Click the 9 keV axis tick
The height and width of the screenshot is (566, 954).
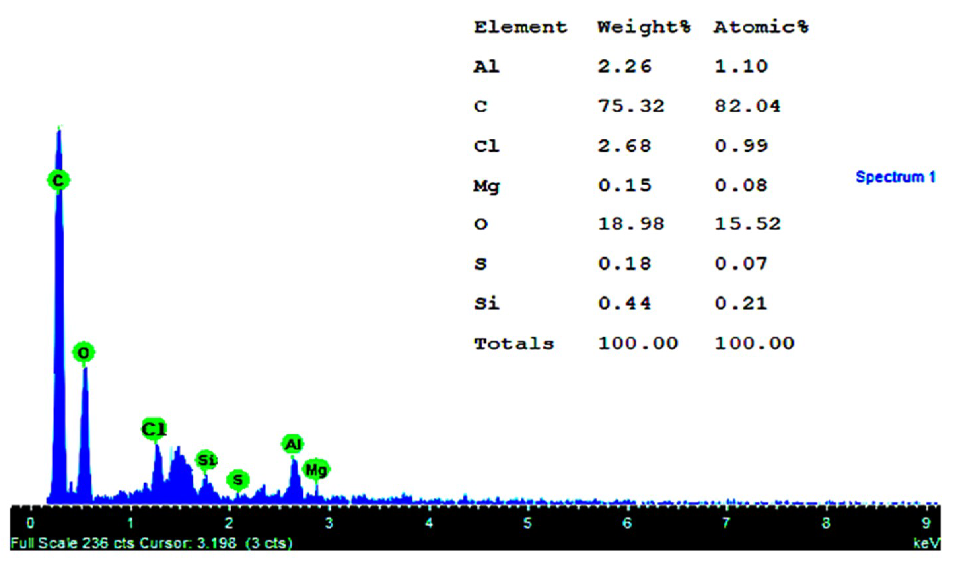coord(927,523)
